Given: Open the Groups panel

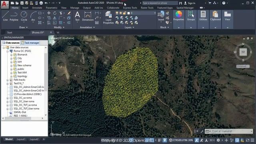Looking at the screenshot, I should click(191, 16).
